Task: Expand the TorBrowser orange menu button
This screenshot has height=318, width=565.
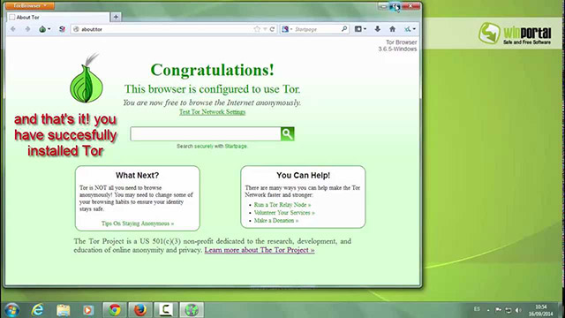Action: click(30, 6)
